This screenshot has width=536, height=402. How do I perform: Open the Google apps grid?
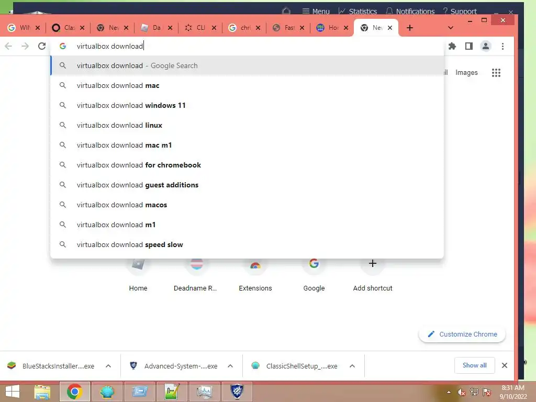(x=496, y=72)
